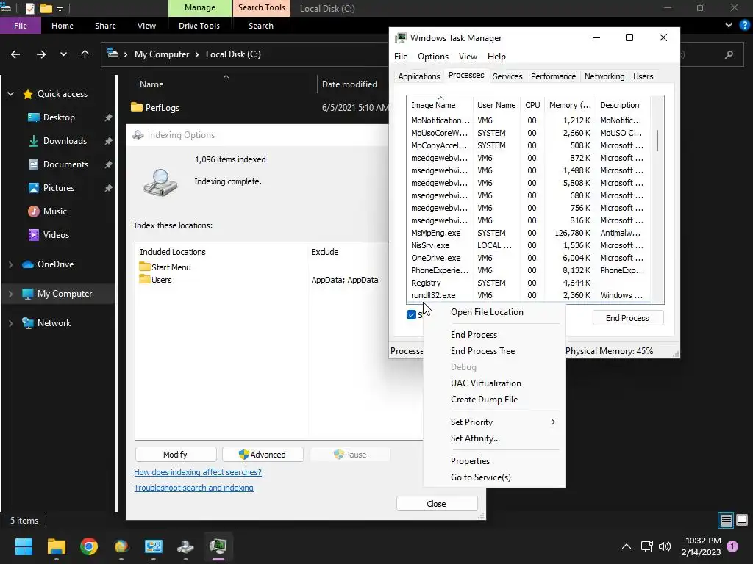
Task: Go back in File Explorer
Action: 15,54
